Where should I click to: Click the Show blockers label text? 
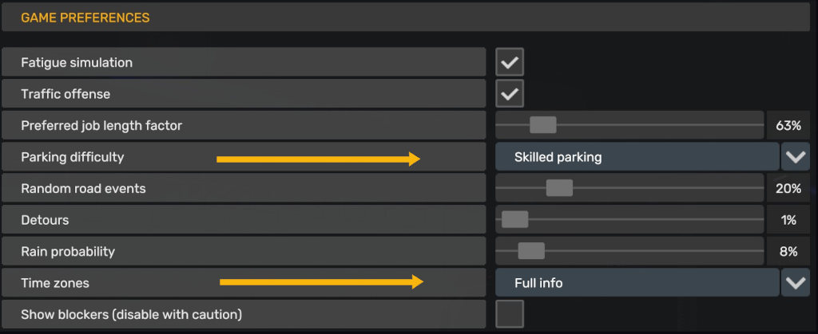(x=131, y=314)
